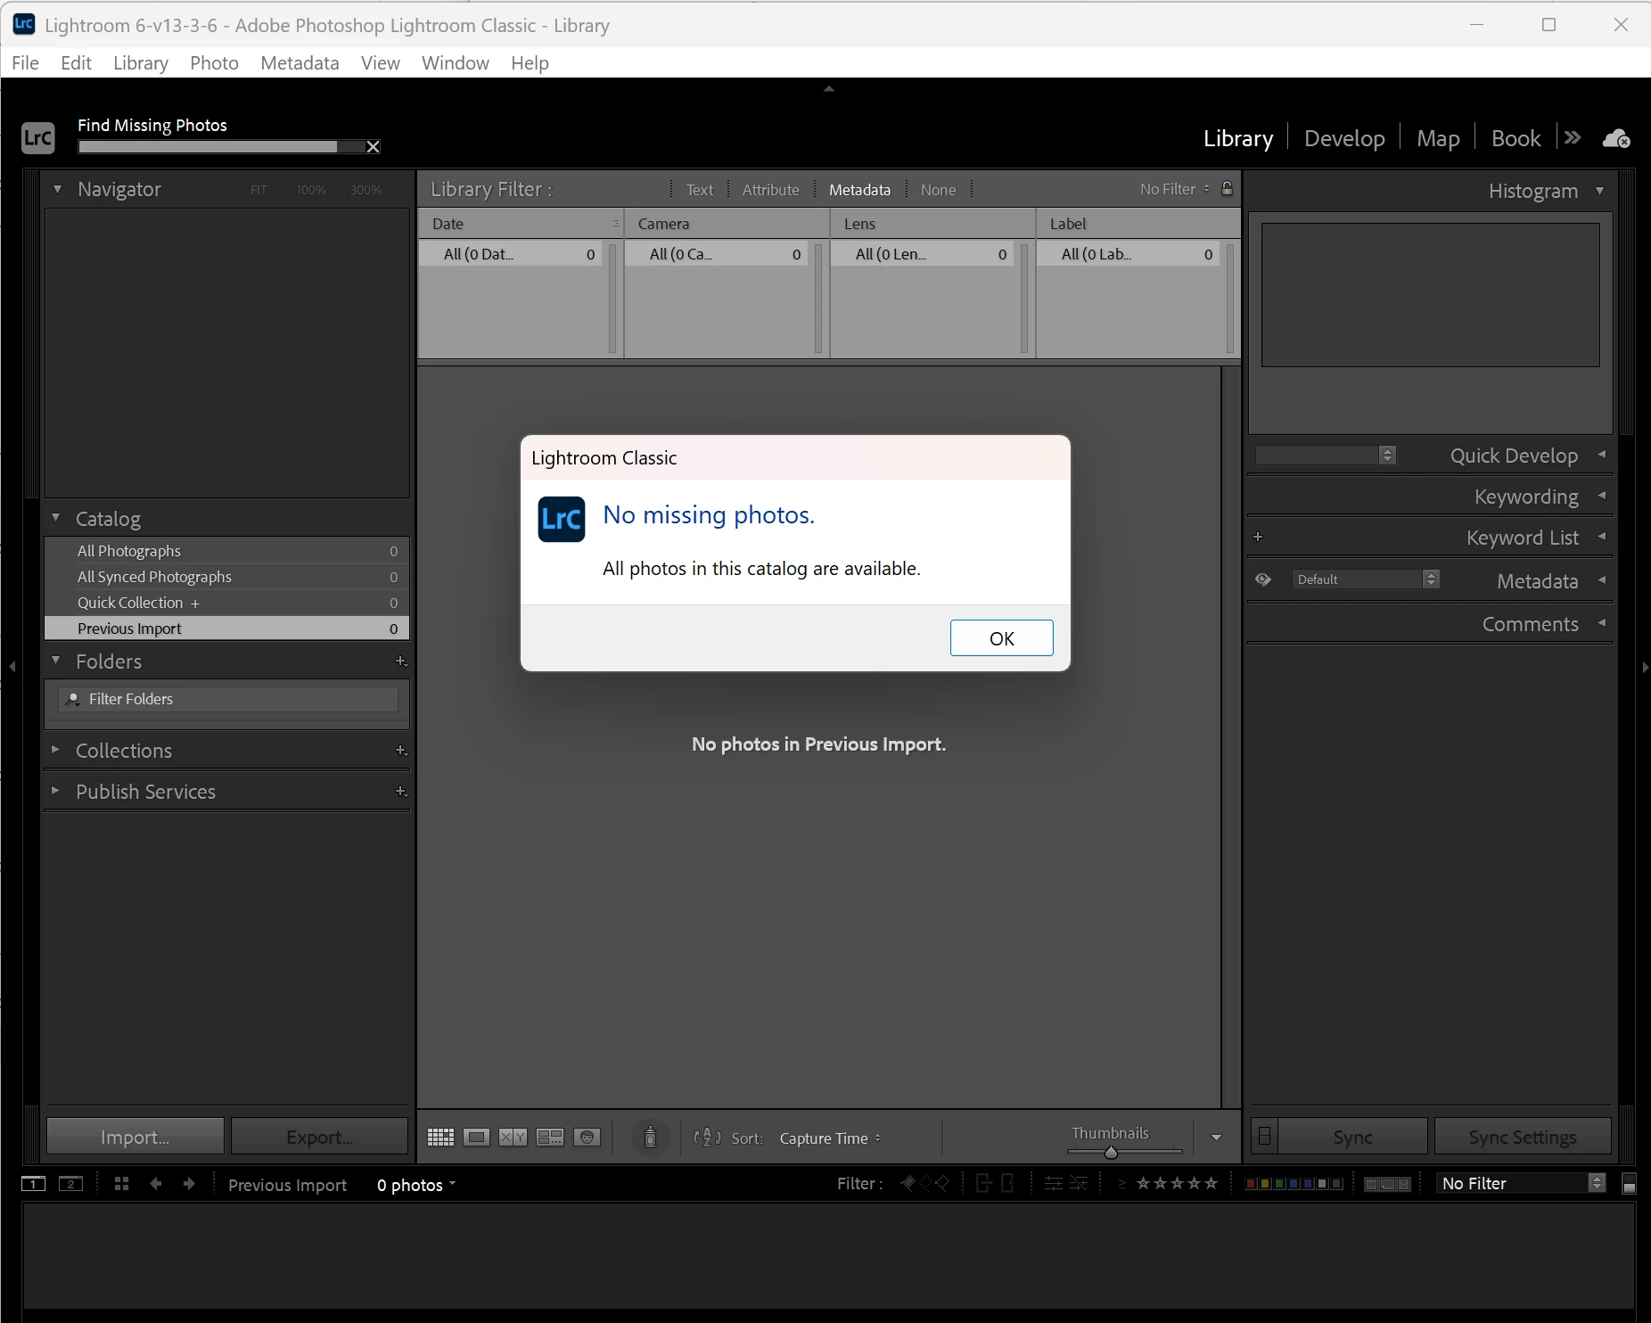Open the No Filter preset dropdown in Library Filter
1651x1323 pixels.
pos(1174,189)
